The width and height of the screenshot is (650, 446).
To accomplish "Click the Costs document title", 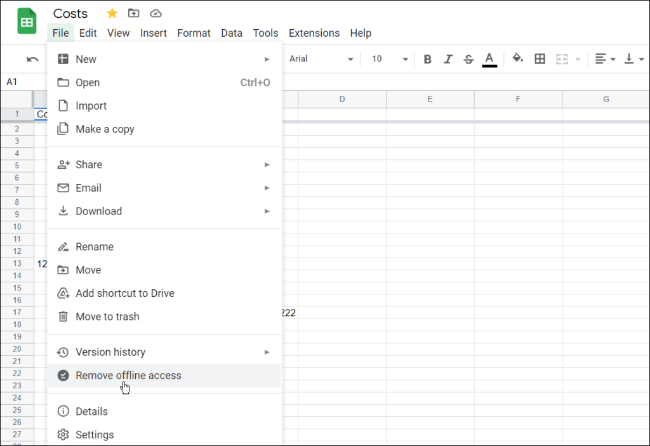I will pyautogui.click(x=70, y=14).
